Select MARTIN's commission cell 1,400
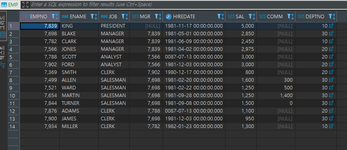Viewport: 347px width, 150px height. coord(276,96)
